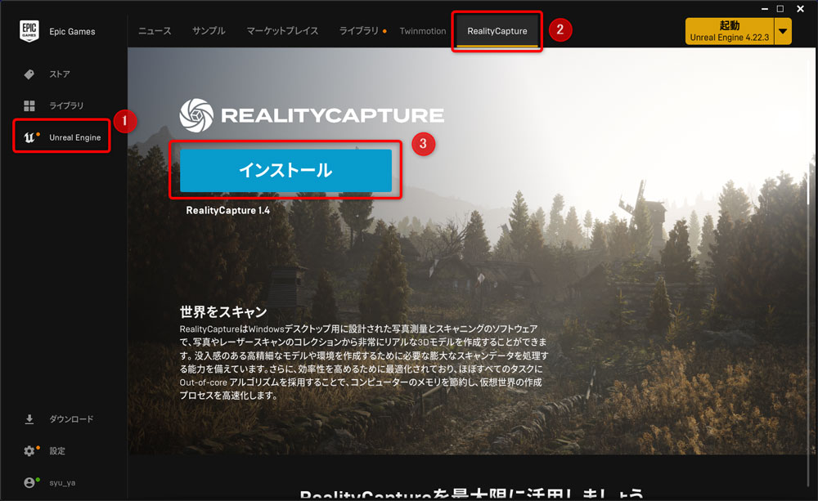Click the Epic Games title text
Screen dimensions: 818x501
(x=72, y=31)
